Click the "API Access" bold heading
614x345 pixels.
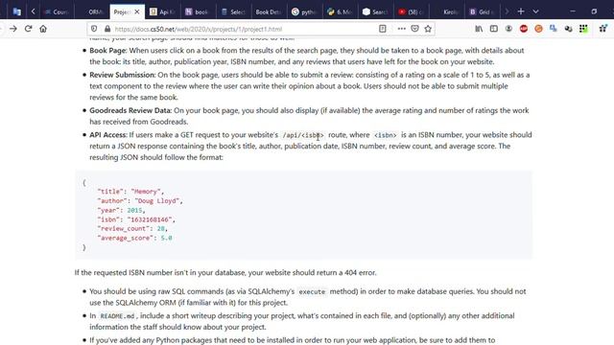click(107, 135)
